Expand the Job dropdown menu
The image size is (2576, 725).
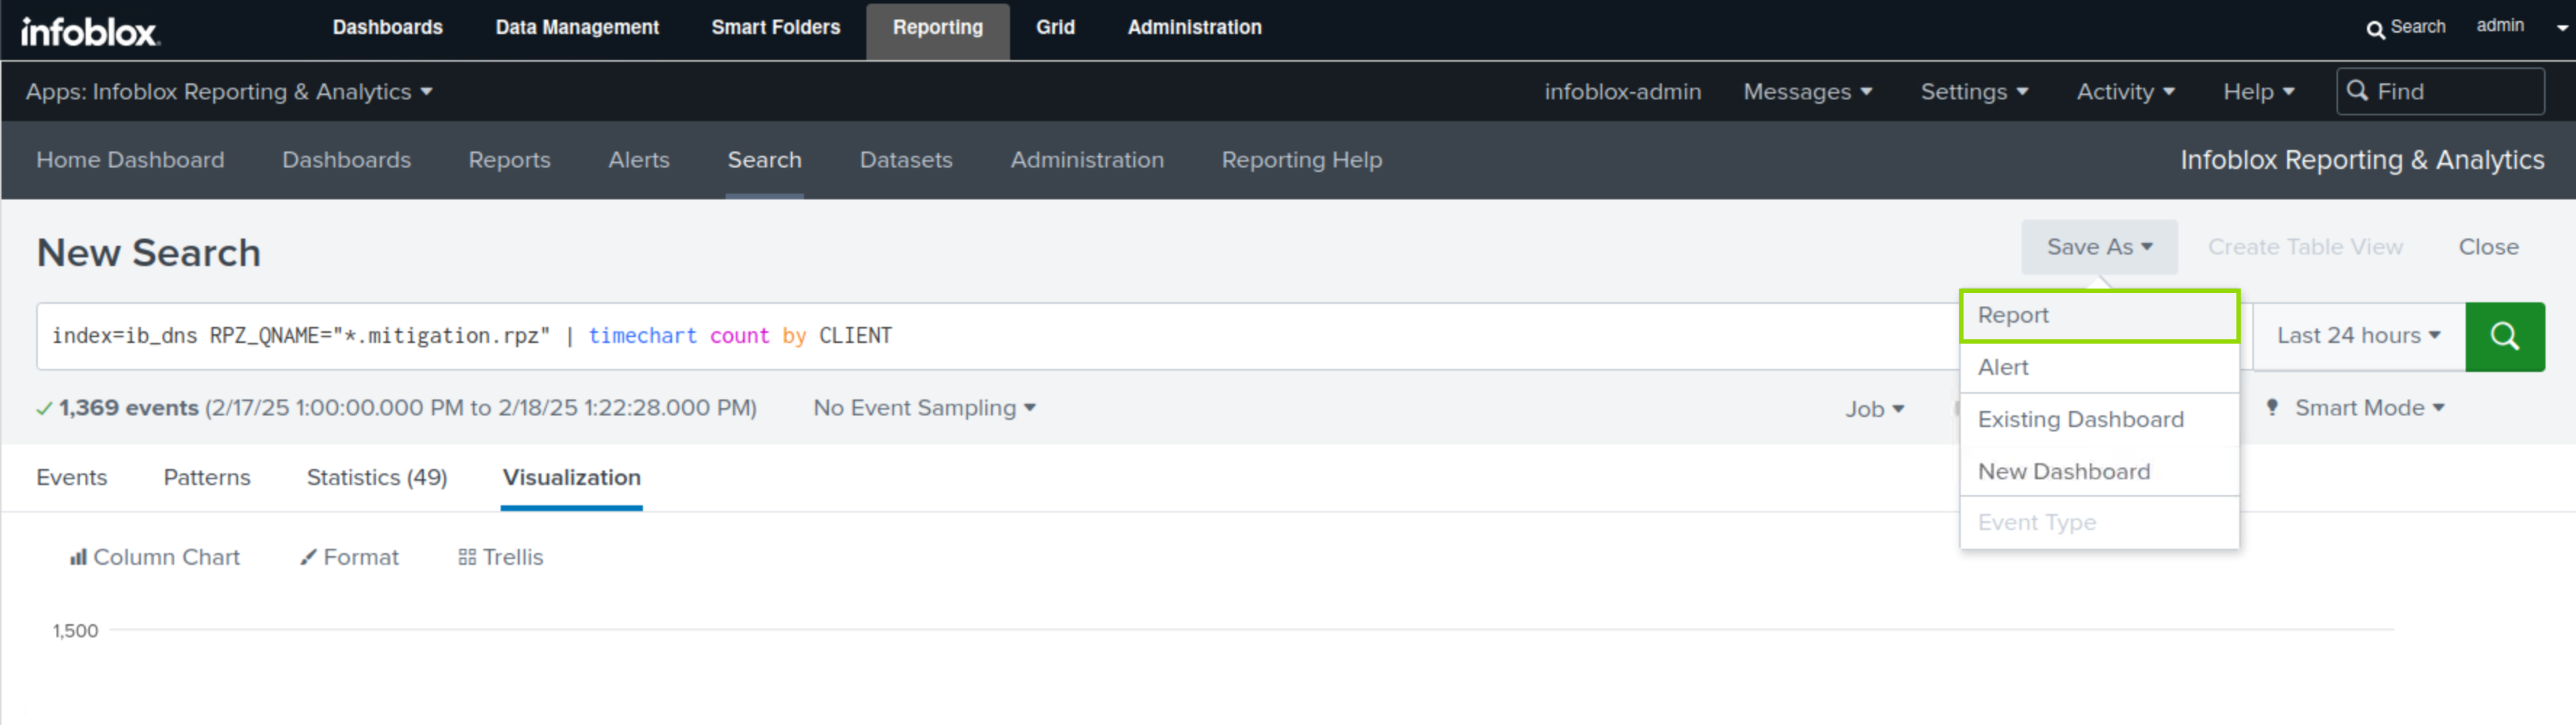pos(1874,408)
